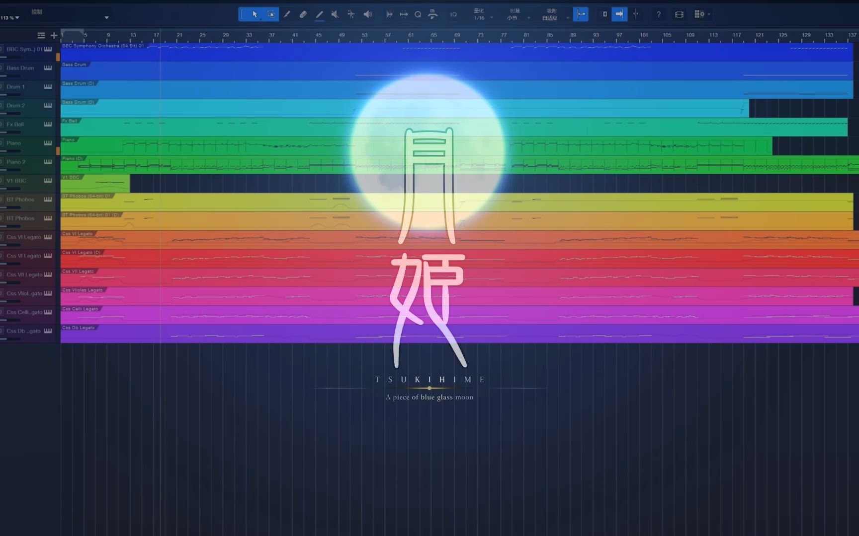Click the Q quantize icon

click(418, 14)
